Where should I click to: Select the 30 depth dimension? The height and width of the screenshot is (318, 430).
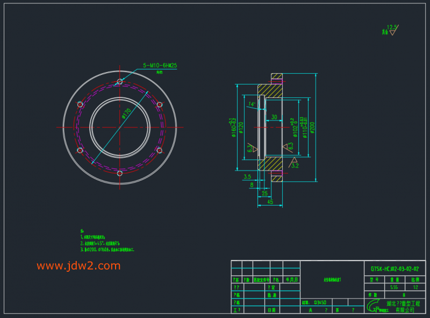(274, 117)
